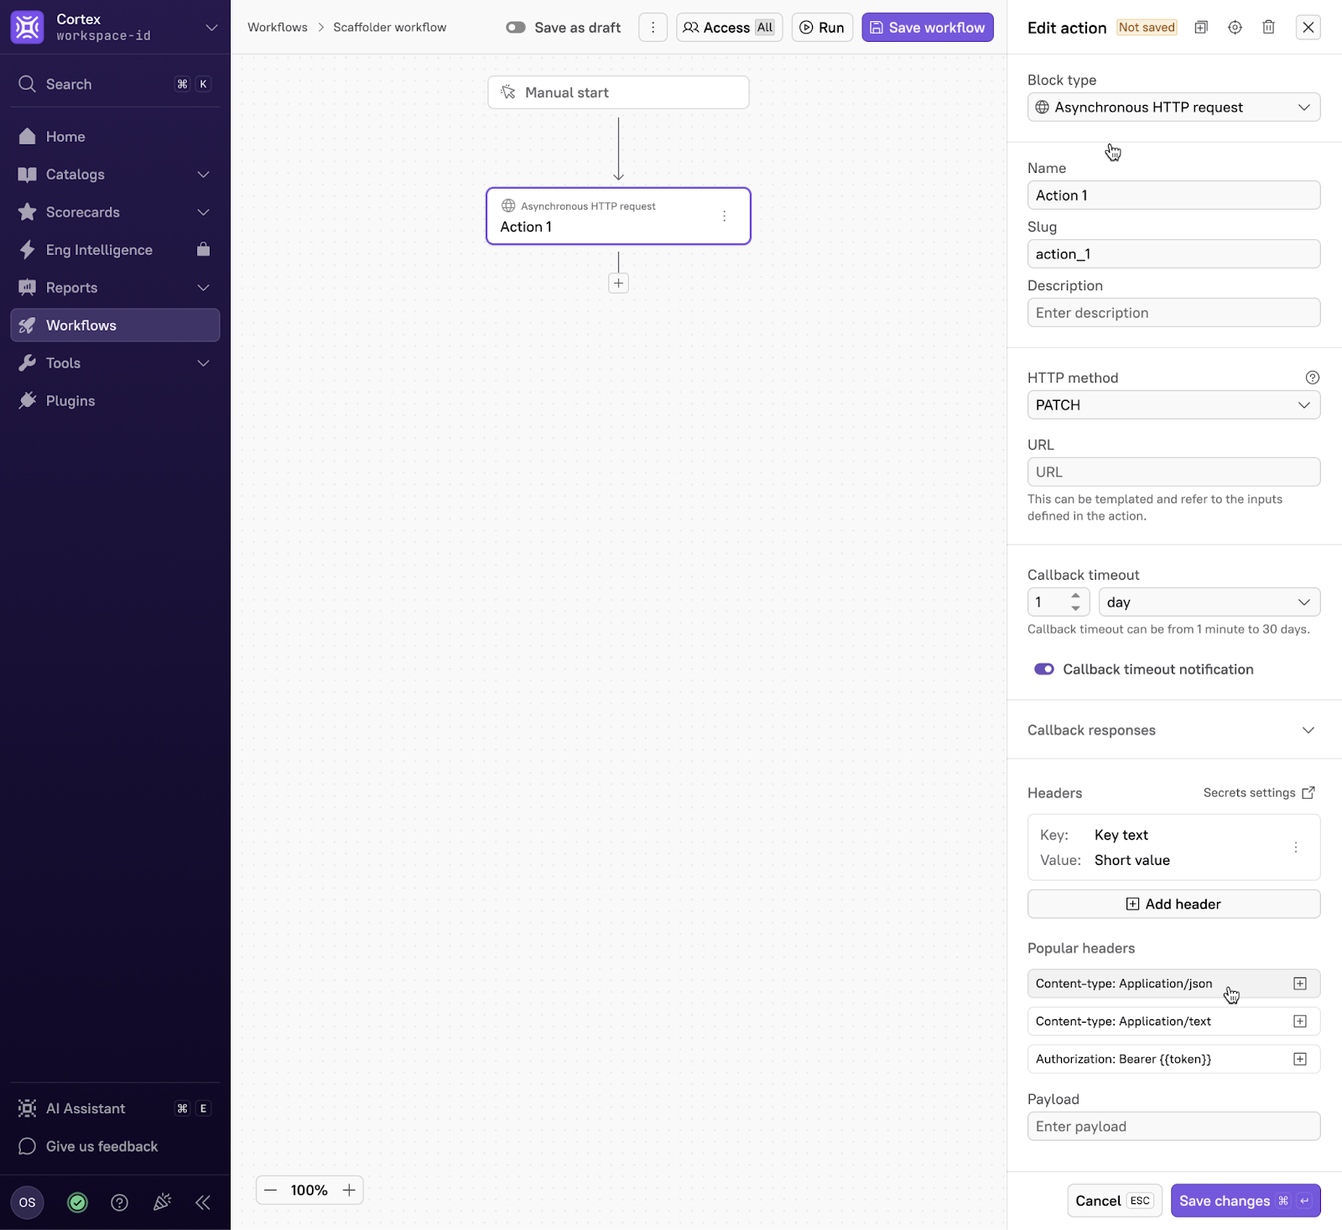Screen dimensions: 1342x1230
Task: Click the URL input field
Action: 1173,472
